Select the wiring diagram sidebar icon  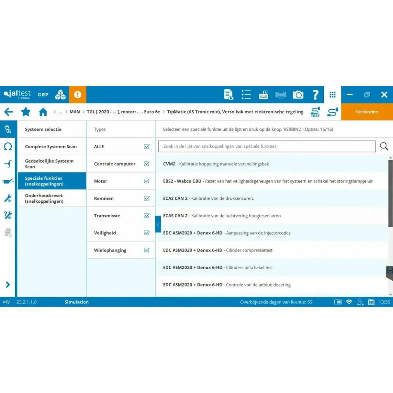pos(8,163)
